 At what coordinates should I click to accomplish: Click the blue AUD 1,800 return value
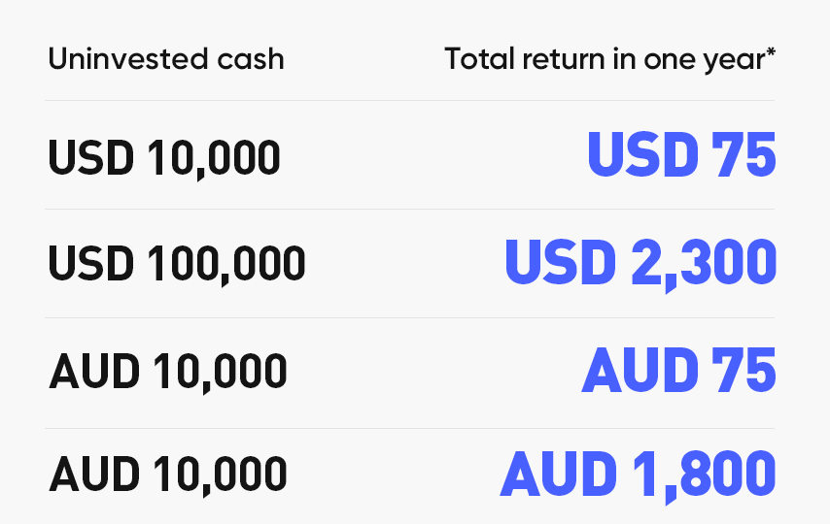coord(638,475)
